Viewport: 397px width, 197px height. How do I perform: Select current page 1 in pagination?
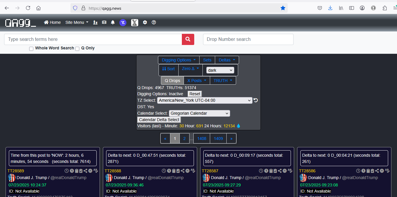[x=175, y=138]
